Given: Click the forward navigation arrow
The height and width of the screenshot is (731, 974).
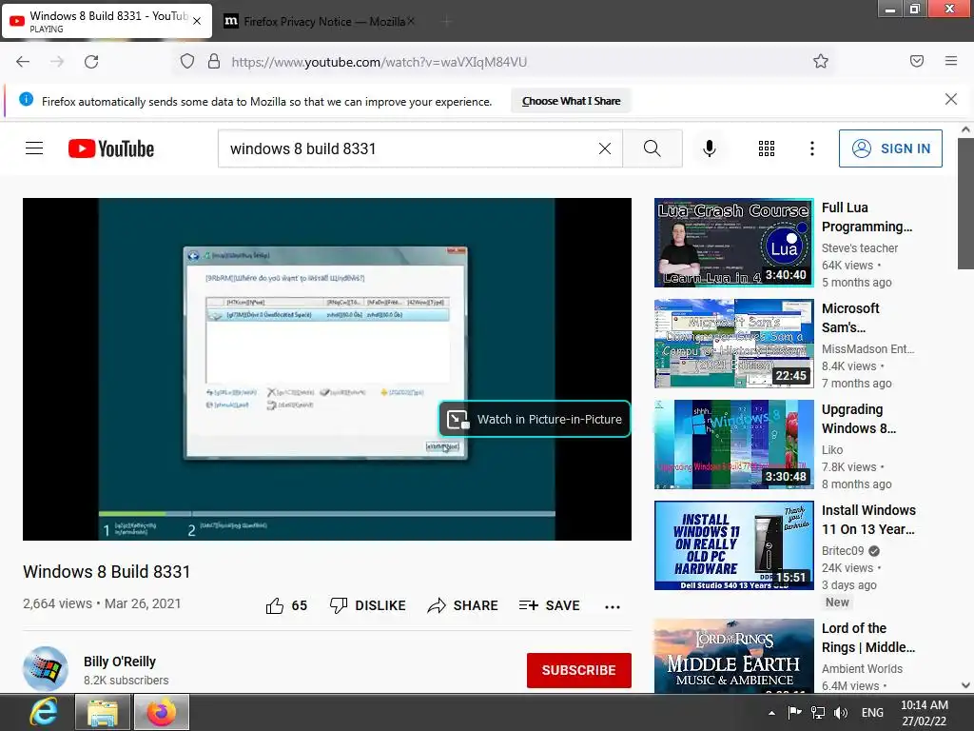Looking at the screenshot, I should pyautogui.click(x=57, y=62).
